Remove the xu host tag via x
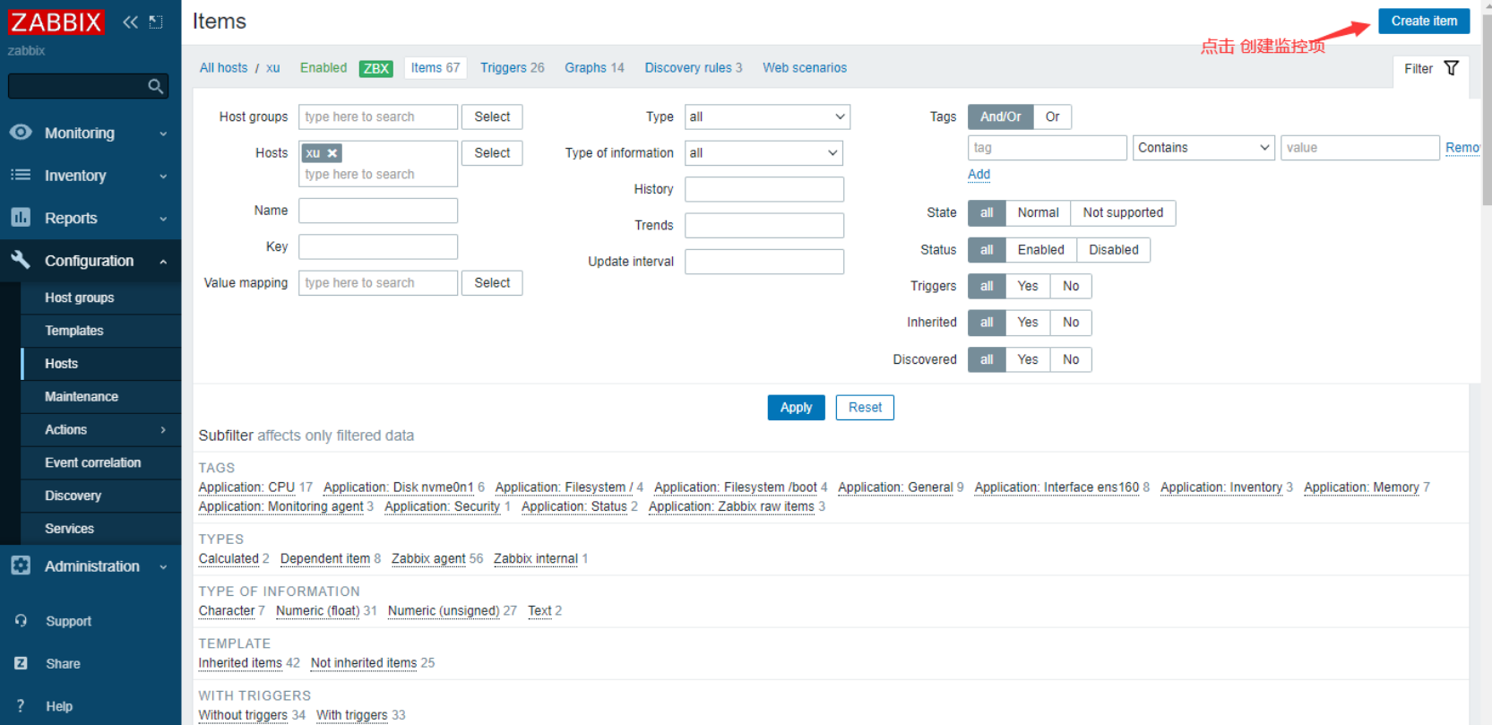The height and width of the screenshot is (725, 1492). [332, 153]
